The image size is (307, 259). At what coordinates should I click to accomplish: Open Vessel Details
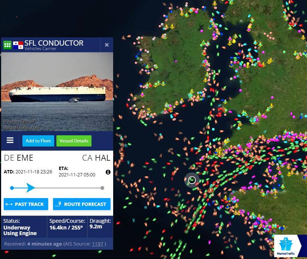pos(74,141)
